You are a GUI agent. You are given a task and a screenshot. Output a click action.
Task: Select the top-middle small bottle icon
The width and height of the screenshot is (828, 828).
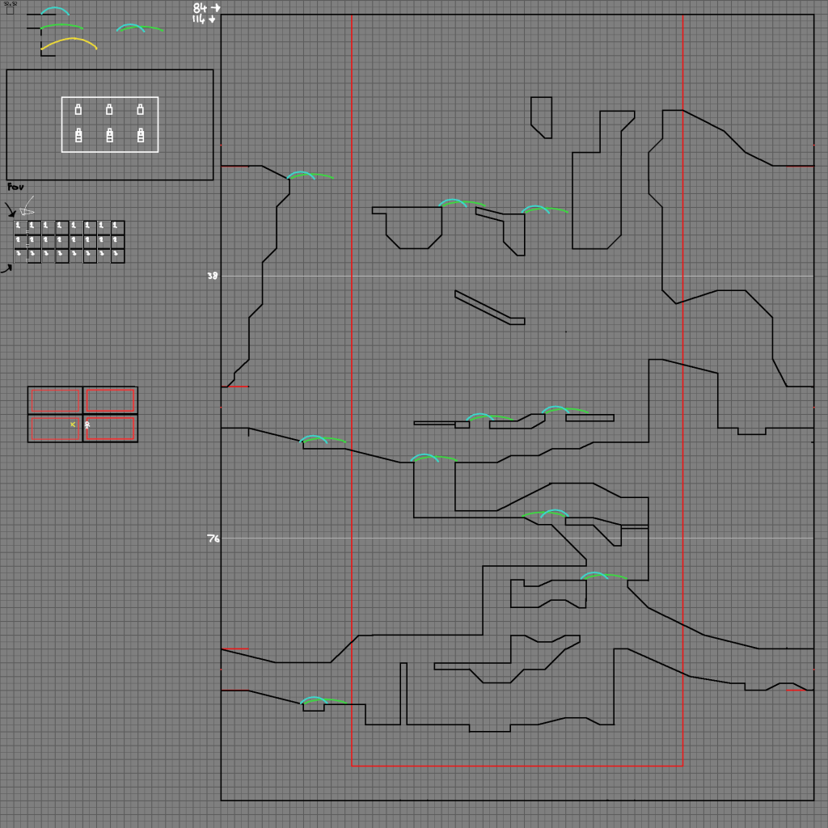(109, 109)
